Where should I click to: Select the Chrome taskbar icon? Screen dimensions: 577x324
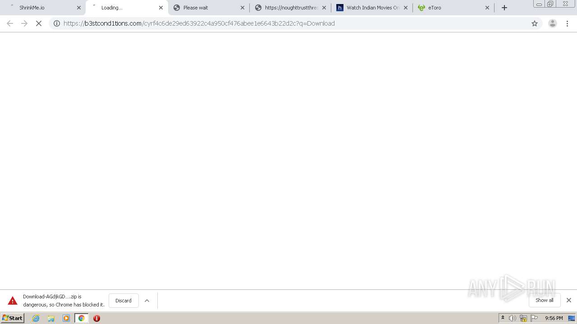(x=81, y=318)
